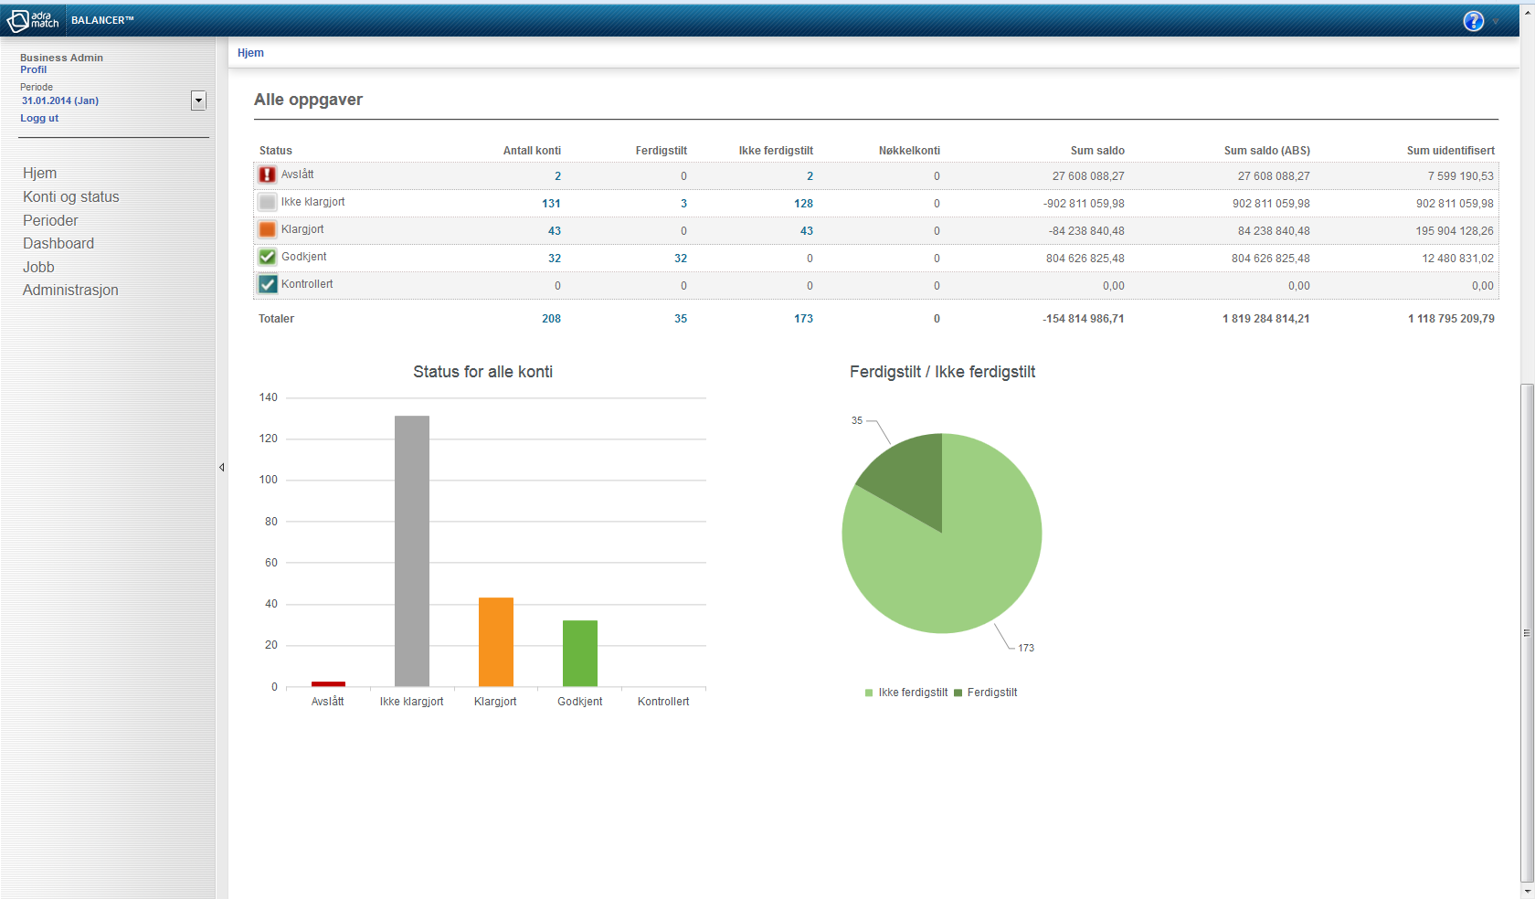Click the red Avslått bar

(x=328, y=683)
